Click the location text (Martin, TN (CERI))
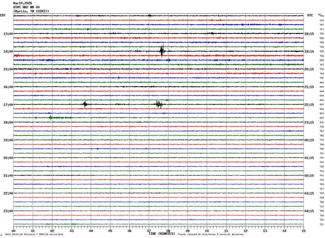 coord(31,11)
